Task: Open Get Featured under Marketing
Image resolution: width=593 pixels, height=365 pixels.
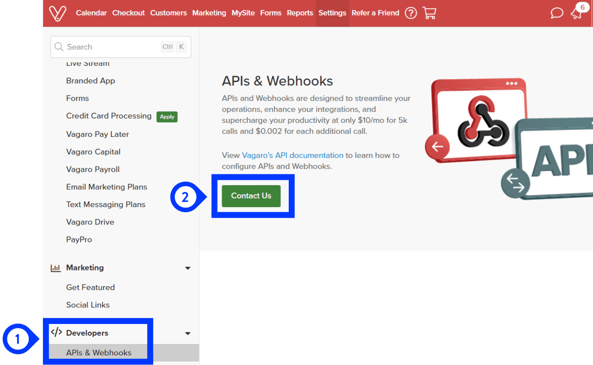Action: pyautogui.click(x=90, y=287)
